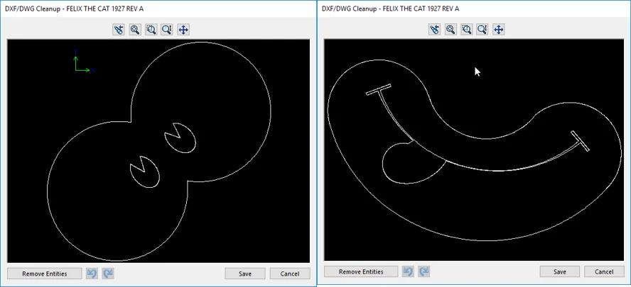The image size is (631, 287).
Task: Click the redo arrow in right window
Action: pyautogui.click(x=424, y=271)
